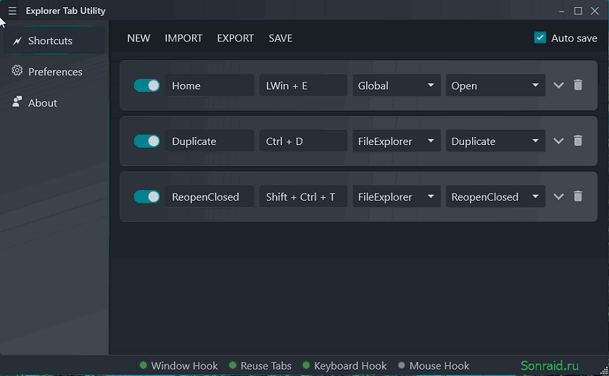This screenshot has height=376, width=609.
Task: Click the Reuse Tabs status indicator dot
Action: pyautogui.click(x=233, y=365)
